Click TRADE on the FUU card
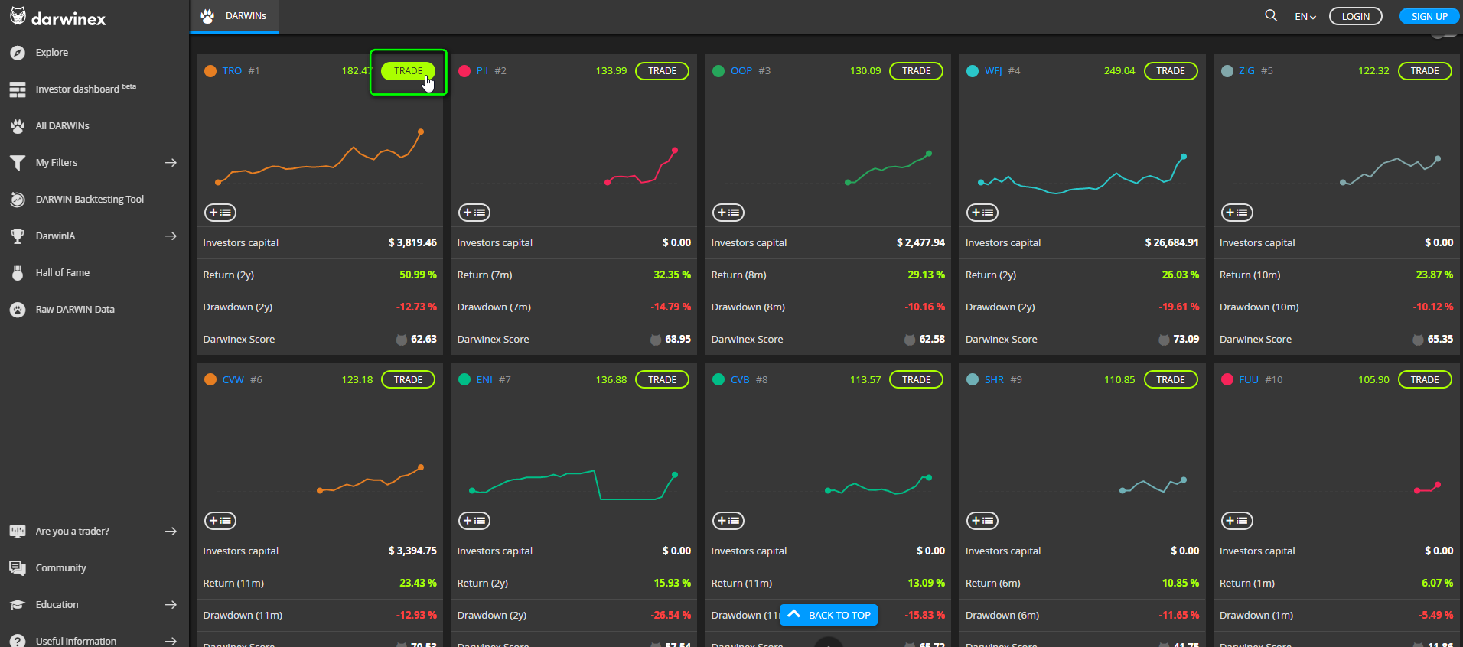The width and height of the screenshot is (1463, 647). (1425, 379)
